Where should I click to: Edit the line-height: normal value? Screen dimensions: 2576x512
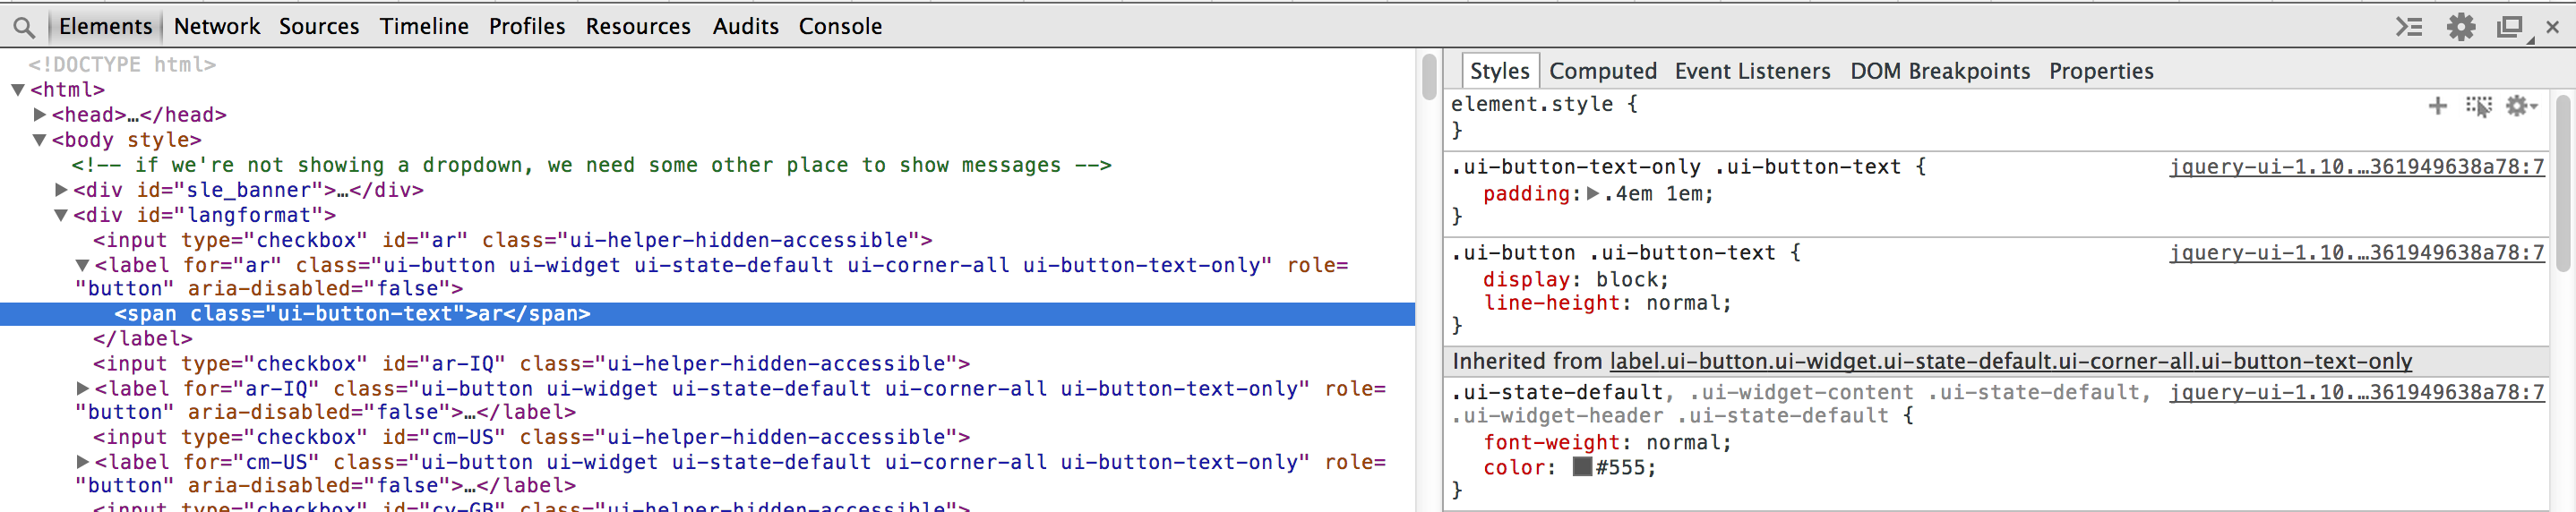point(1683,303)
